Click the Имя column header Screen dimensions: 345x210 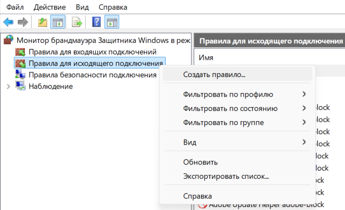coord(206,57)
